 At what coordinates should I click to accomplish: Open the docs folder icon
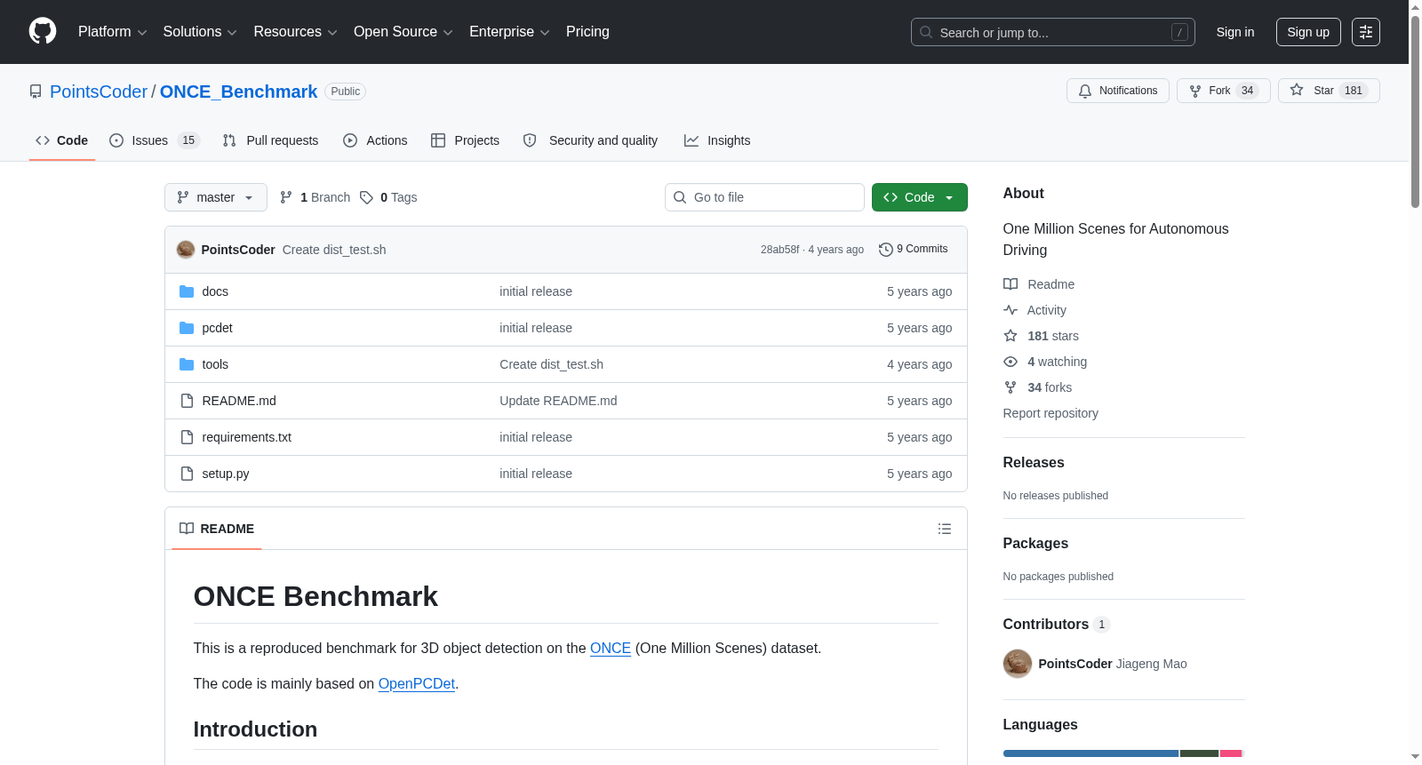187,291
